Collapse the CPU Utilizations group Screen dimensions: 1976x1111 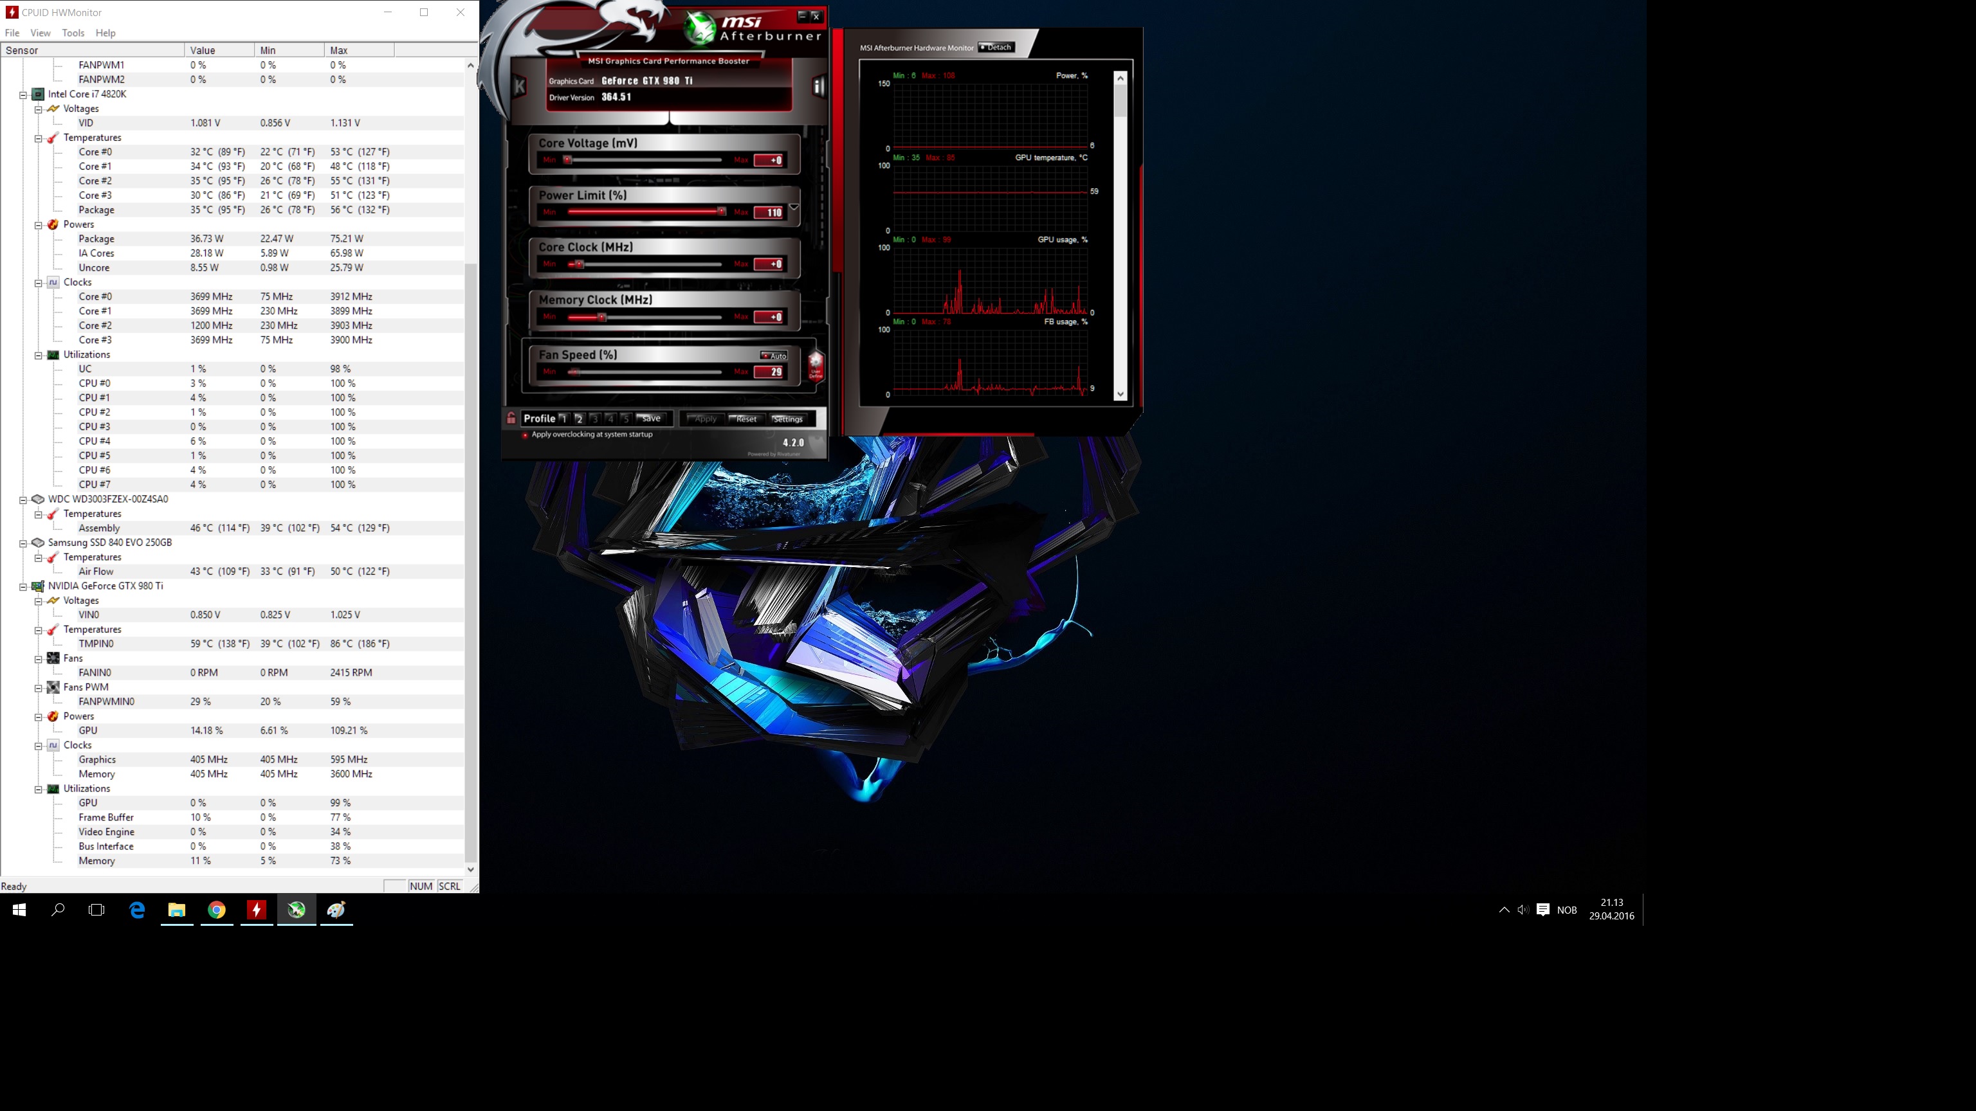[39, 355]
